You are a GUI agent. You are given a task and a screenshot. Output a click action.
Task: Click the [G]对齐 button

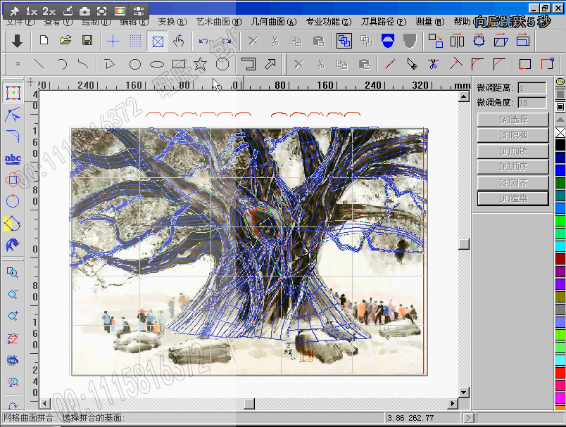[513, 183]
